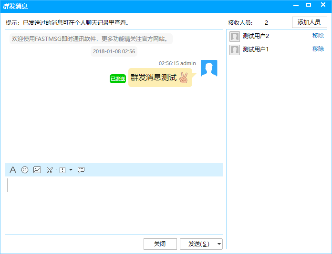
Task: Insert a picture into message
Action: (37, 170)
